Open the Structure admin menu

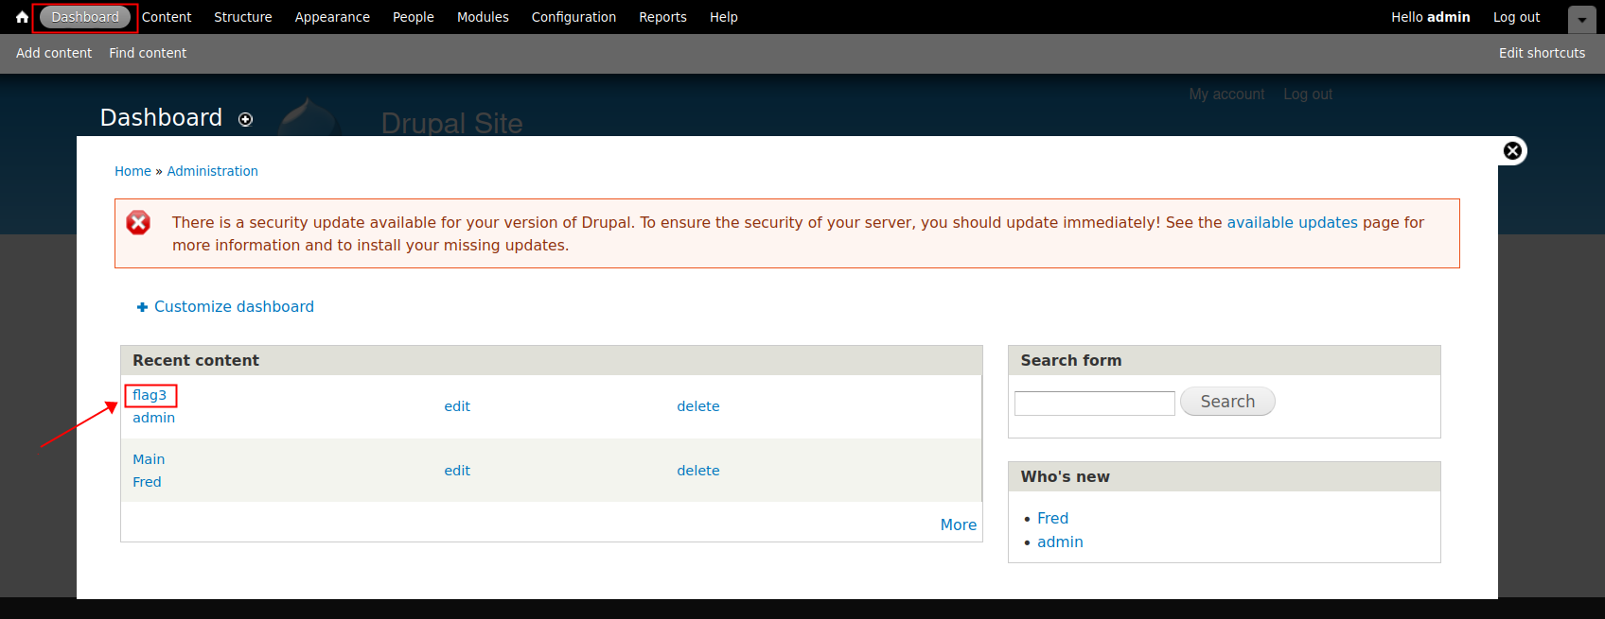point(242,17)
